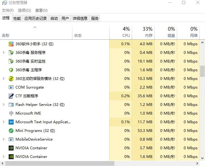Click the horizontal scrollbar left arrow
This screenshot has height=166, width=205.
click(x=2, y=164)
